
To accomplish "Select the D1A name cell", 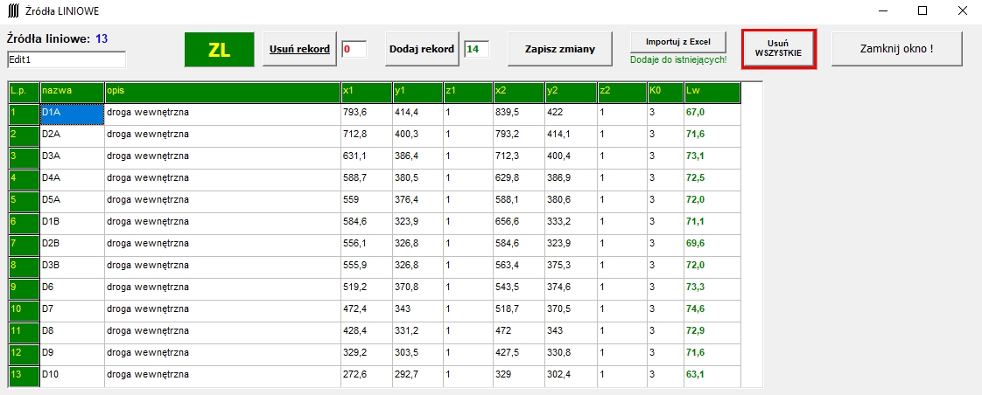I will 72,113.
